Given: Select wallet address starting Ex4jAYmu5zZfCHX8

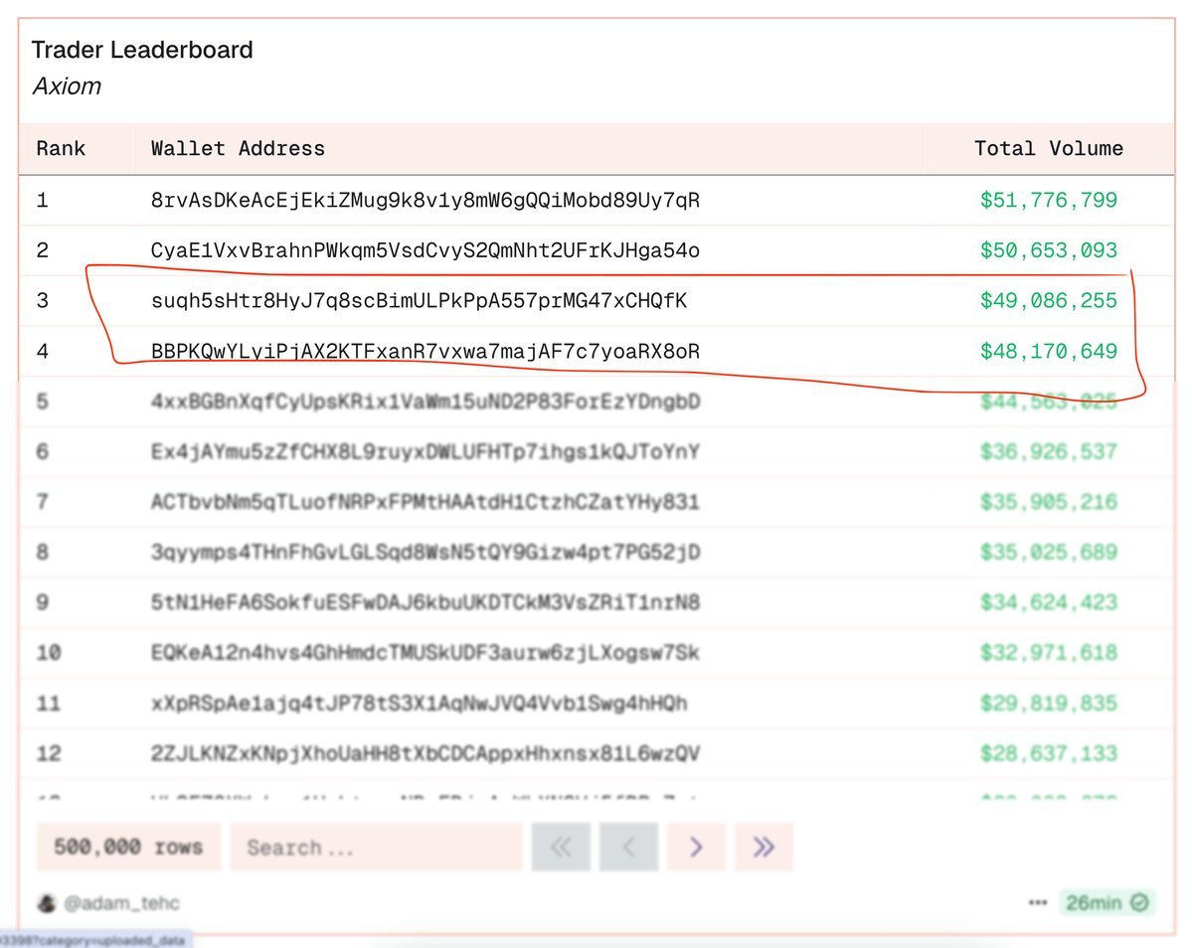Looking at the screenshot, I should [425, 452].
